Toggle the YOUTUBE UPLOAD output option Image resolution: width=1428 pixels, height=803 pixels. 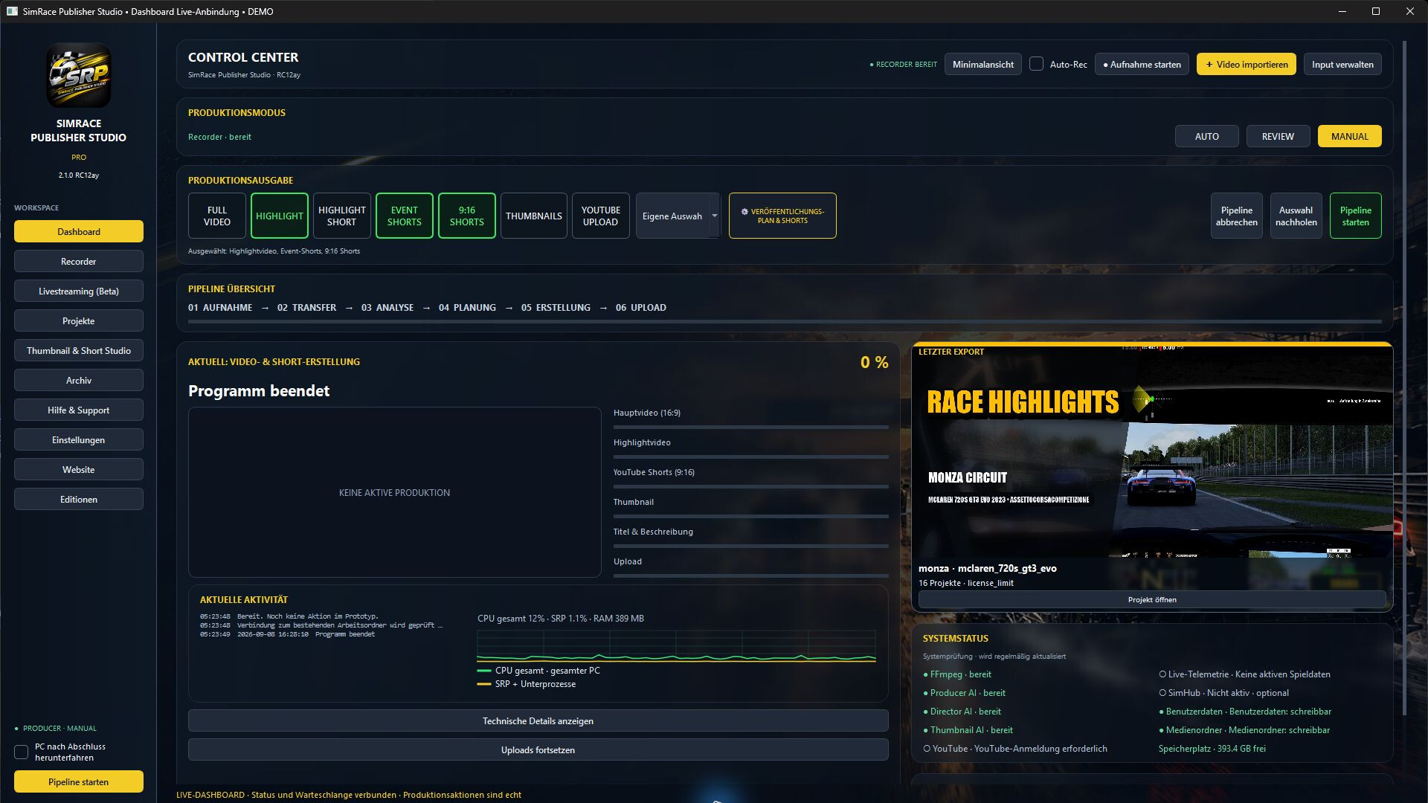click(601, 216)
